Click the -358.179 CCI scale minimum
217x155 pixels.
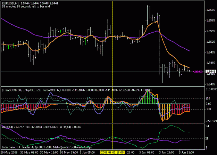(211, 121)
